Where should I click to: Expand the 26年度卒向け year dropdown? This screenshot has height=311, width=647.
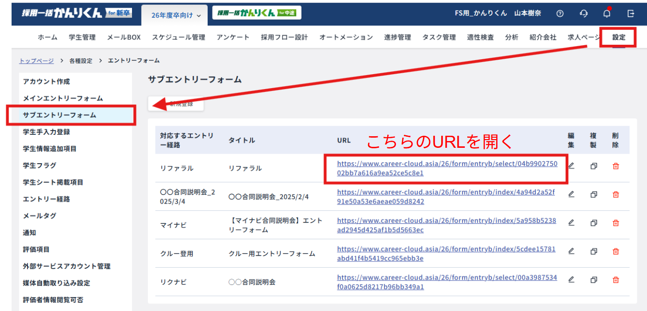point(174,15)
